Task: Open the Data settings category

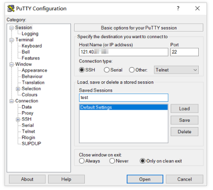Action: click(27, 107)
